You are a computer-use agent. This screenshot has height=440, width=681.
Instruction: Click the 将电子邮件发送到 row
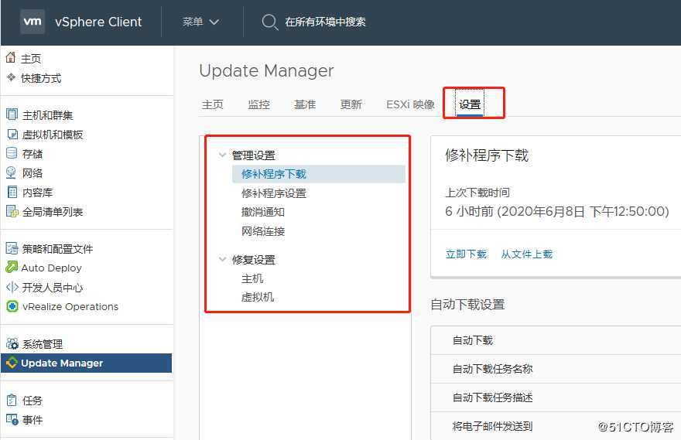[x=556, y=426]
